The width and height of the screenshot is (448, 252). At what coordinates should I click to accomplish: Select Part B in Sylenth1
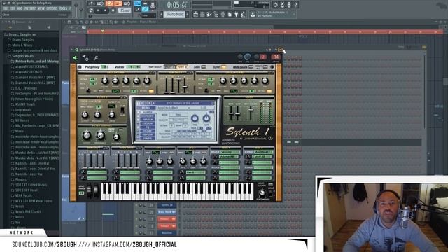[182, 67]
